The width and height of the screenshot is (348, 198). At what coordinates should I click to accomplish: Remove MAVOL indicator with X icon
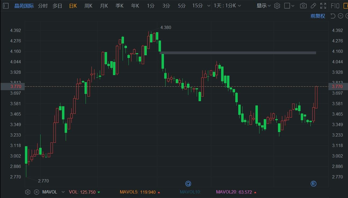click(37, 192)
